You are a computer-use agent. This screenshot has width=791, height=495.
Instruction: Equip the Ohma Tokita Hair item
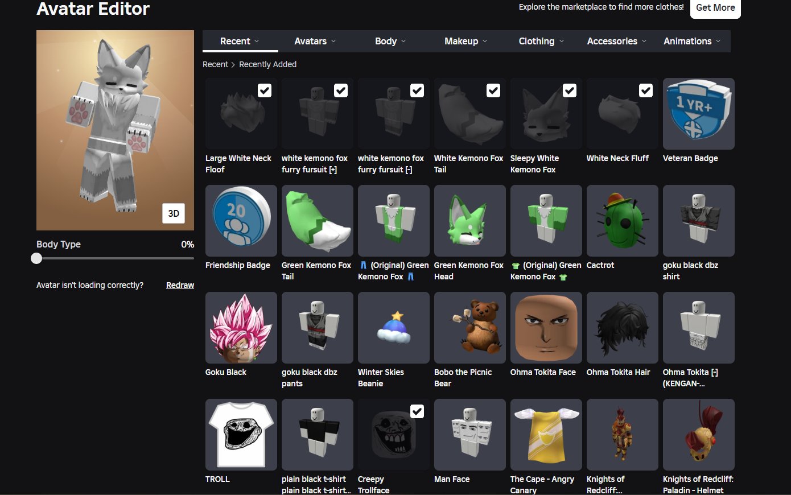(x=622, y=328)
